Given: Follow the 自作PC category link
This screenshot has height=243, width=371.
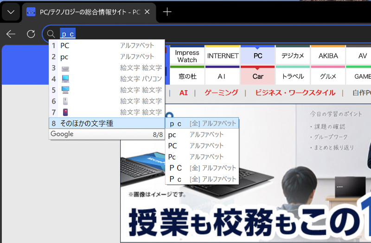Looking at the screenshot, I should (362, 93).
